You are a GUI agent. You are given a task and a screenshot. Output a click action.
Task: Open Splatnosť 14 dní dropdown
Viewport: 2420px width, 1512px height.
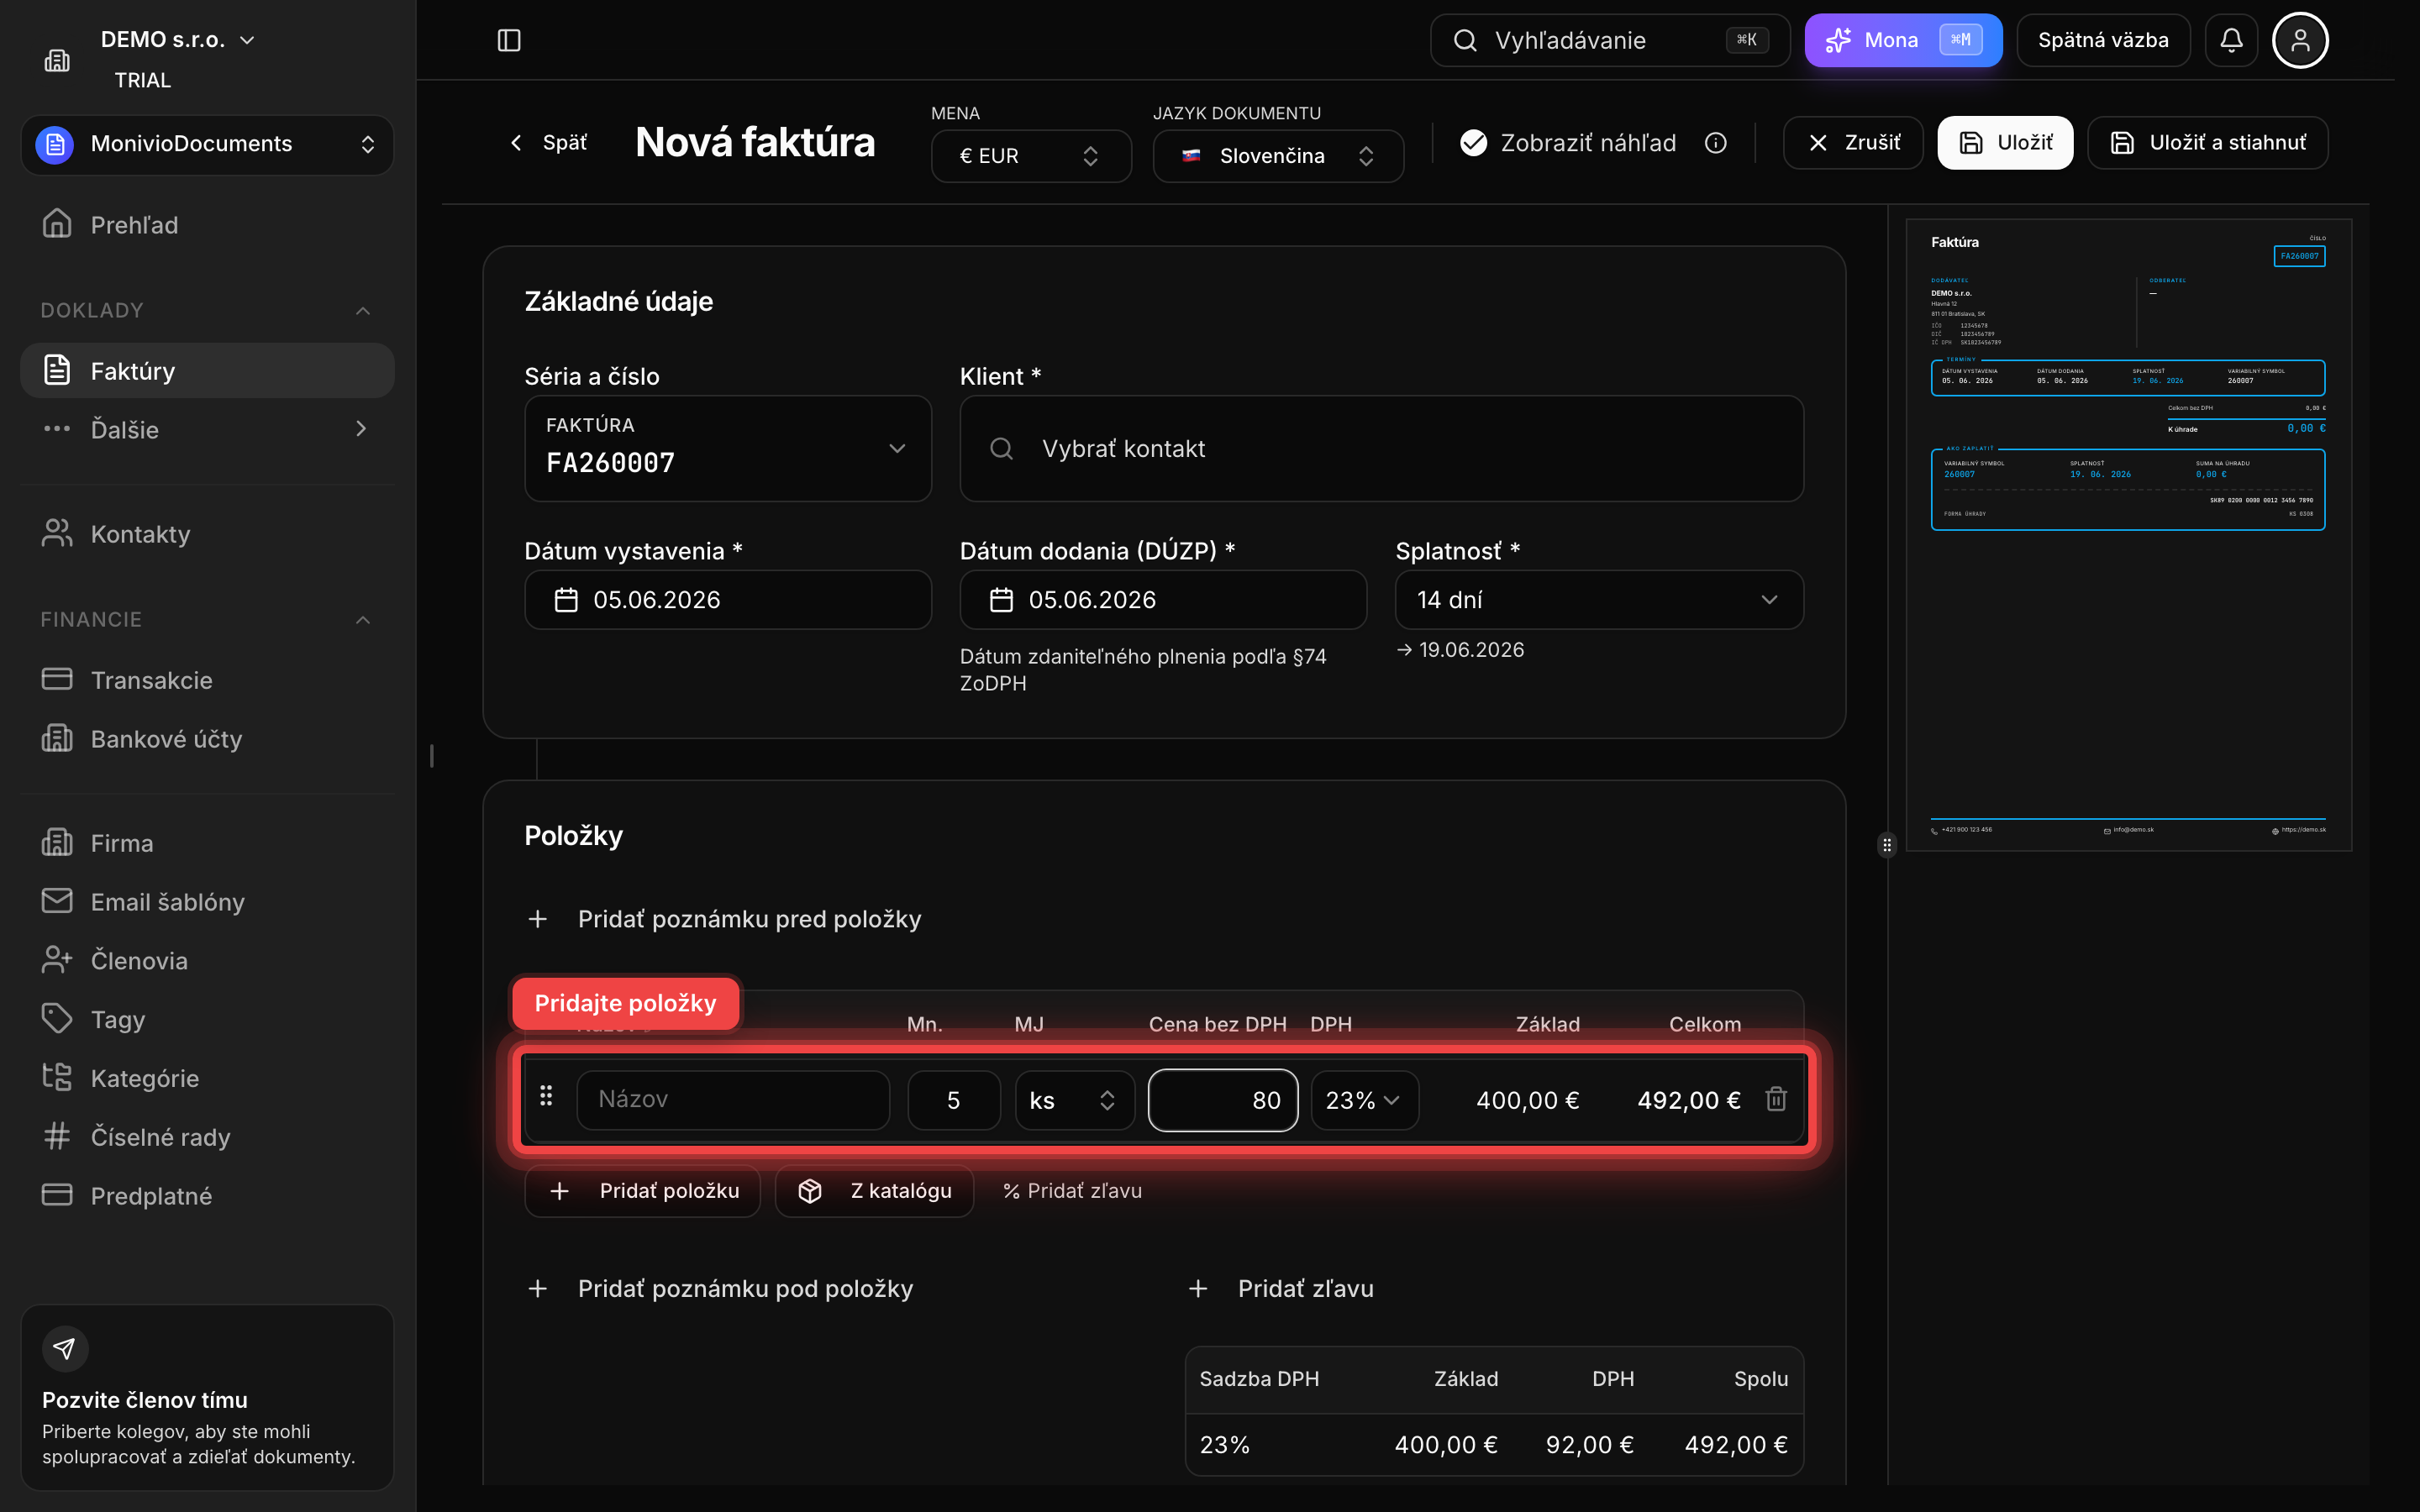(1599, 600)
